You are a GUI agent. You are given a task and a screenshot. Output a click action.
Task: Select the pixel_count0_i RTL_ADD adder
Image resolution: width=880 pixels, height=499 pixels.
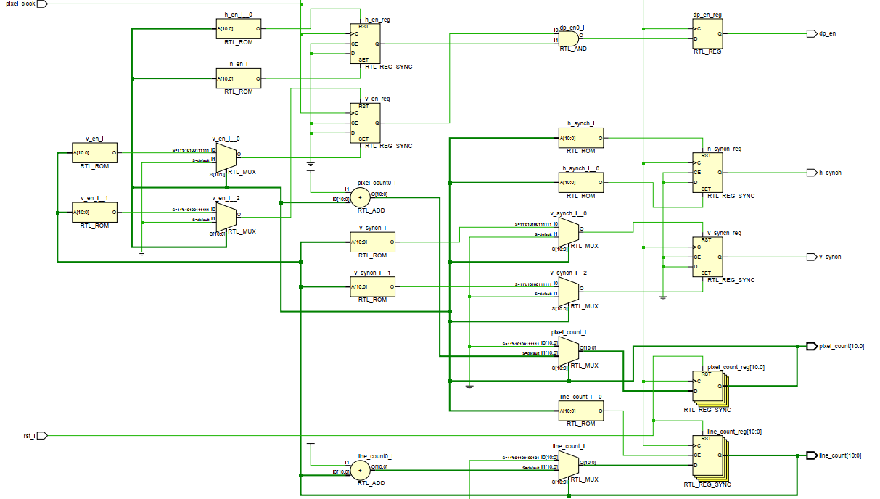coord(360,196)
